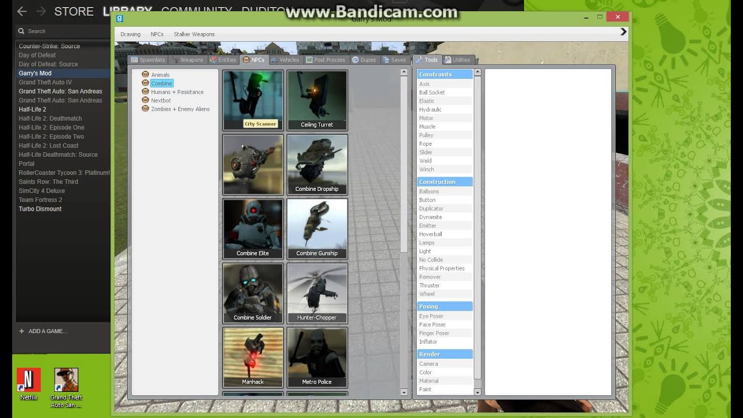Open the Post Process tab

(326, 60)
